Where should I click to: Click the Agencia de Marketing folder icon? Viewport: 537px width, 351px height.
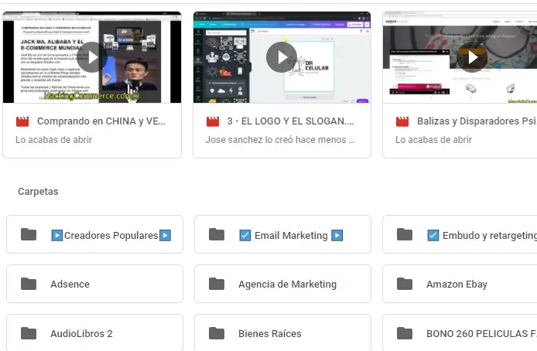[x=217, y=284]
